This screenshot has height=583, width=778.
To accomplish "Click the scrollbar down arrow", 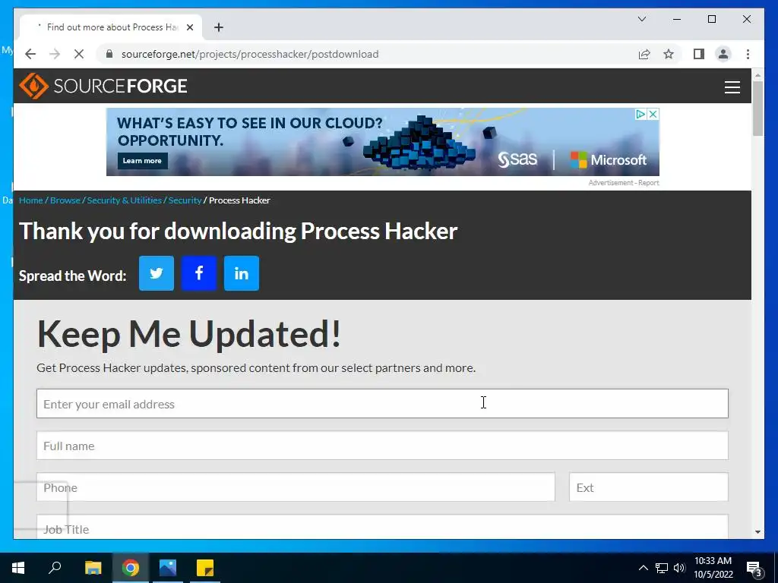I will [757, 532].
